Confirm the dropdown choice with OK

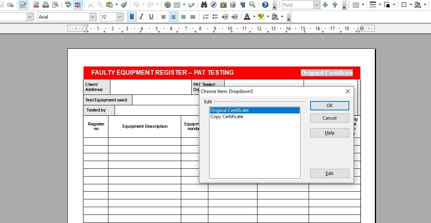pyautogui.click(x=329, y=105)
